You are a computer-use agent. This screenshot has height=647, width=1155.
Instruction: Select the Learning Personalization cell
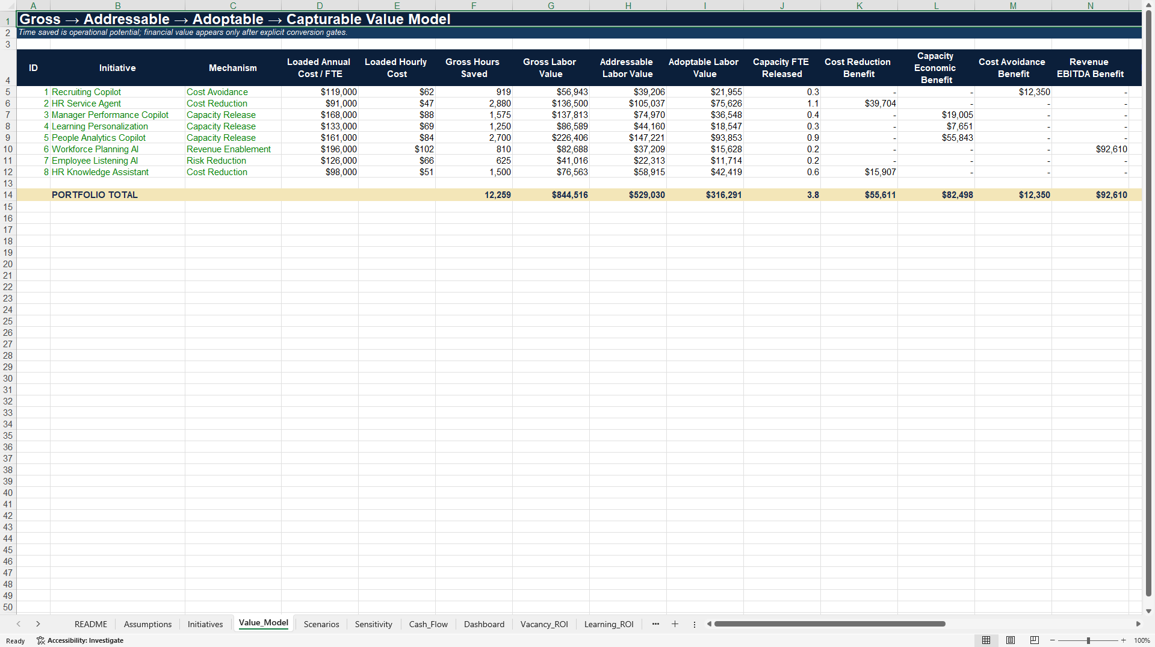(x=117, y=126)
